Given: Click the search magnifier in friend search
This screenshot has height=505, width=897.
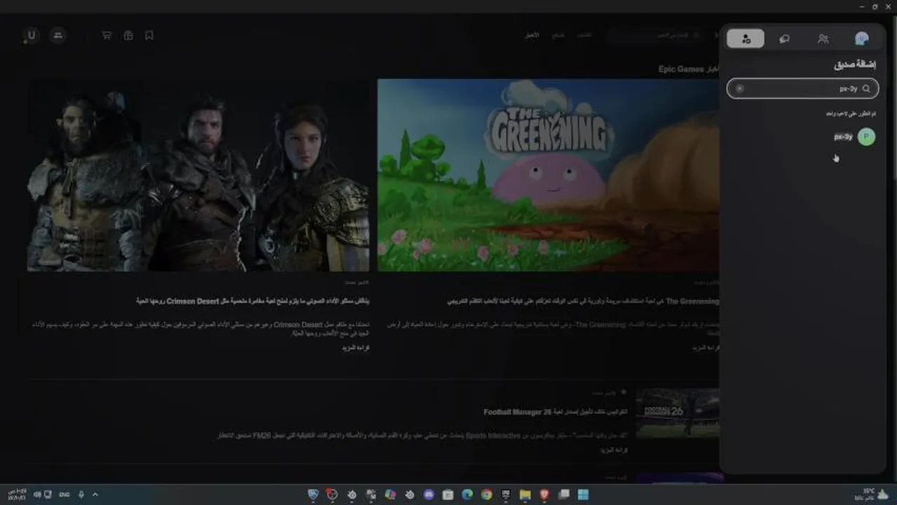Looking at the screenshot, I should point(866,88).
